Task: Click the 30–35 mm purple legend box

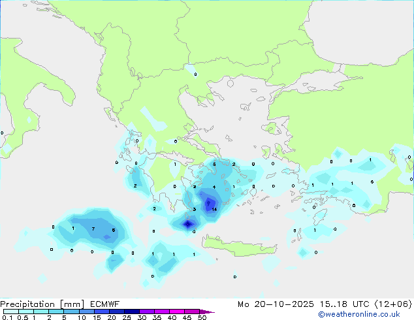Action: [147, 312]
